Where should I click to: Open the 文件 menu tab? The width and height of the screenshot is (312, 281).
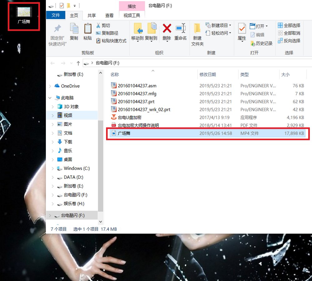[56, 15]
